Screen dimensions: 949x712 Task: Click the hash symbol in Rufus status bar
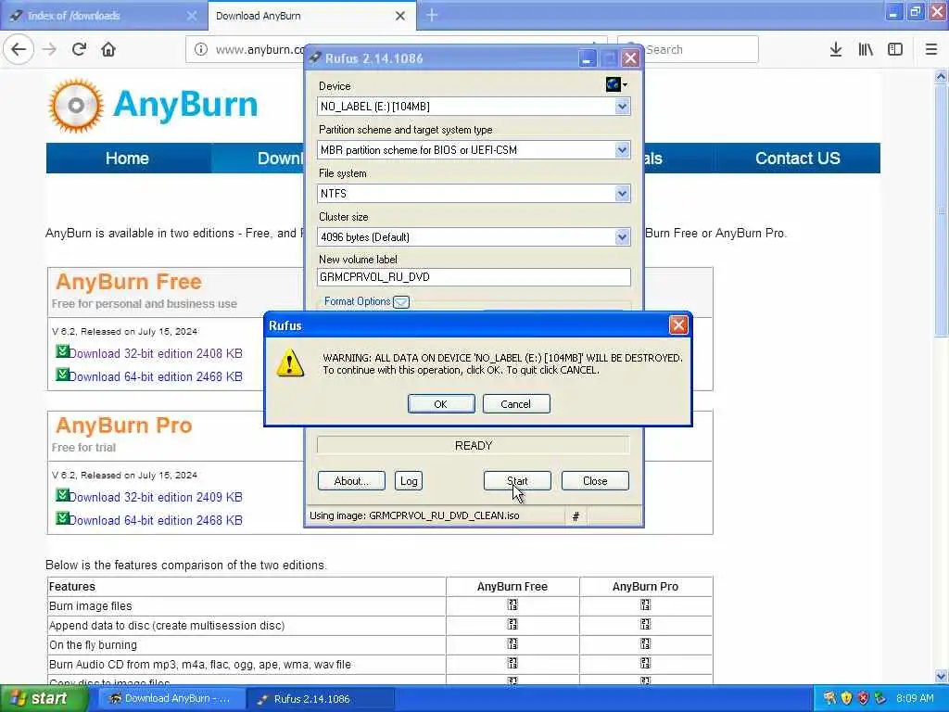(576, 516)
